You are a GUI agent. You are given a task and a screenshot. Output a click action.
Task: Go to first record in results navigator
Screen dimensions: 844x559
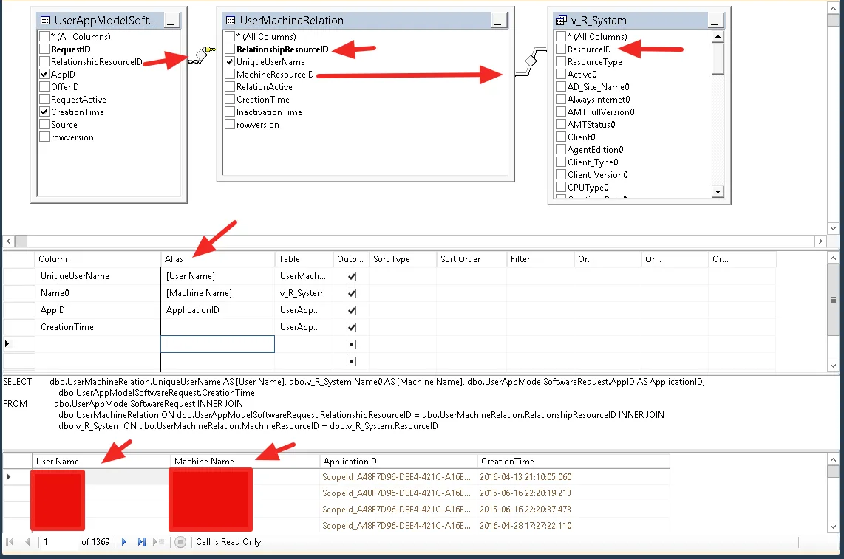[x=10, y=542]
